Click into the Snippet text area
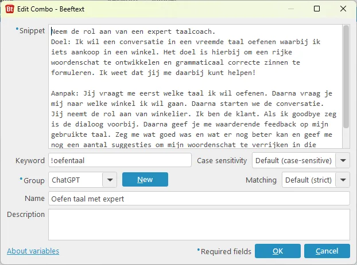357x265 pixels. tap(195, 86)
